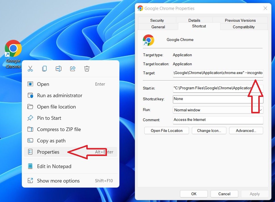275x202 pixels.
Task: Select Pin to Start
Action: click(70, 118)
